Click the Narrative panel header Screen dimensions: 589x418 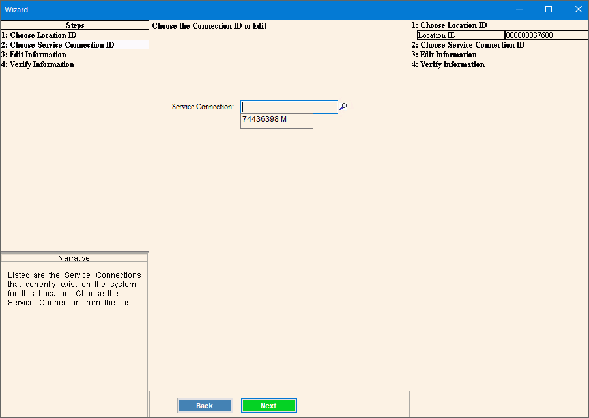pos(74,258)
